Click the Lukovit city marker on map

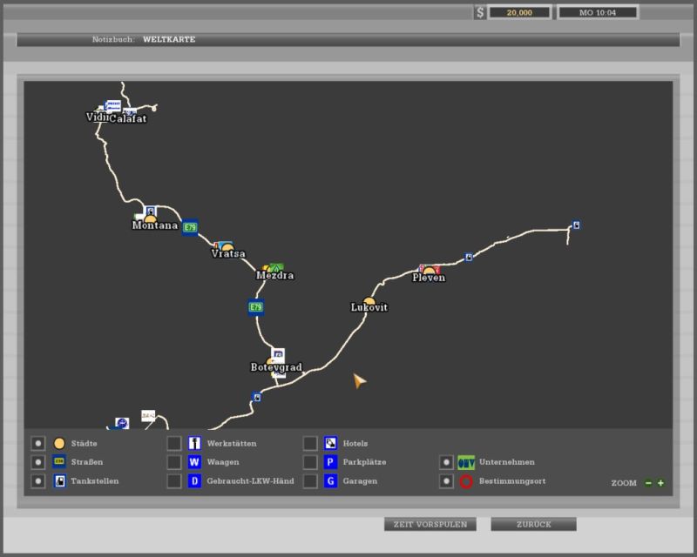tap(369, 301)
